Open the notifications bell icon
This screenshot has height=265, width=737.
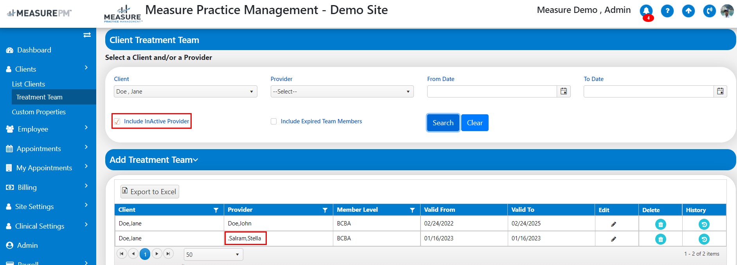(646, 11)
